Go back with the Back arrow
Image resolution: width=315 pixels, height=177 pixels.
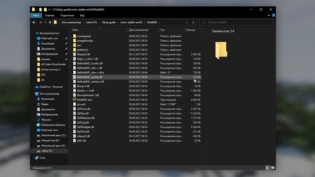[x=34, y=23]
